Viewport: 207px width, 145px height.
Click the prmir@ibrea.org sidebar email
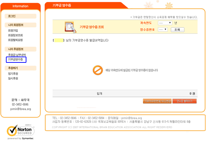pos(20,109)
